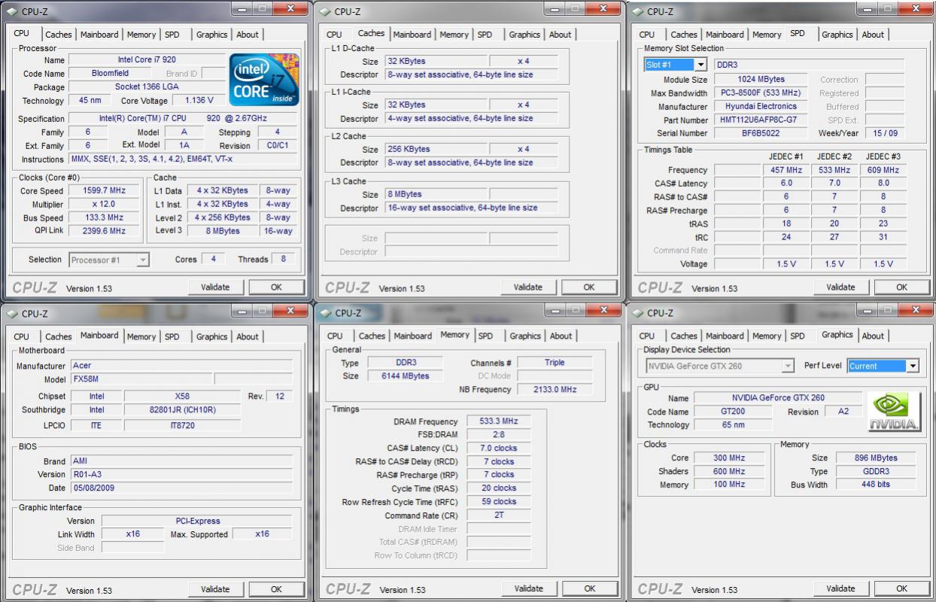936x602 pixels.
Task: Switch to Memory tab in Caches window
Action: (x=454, y=35)
